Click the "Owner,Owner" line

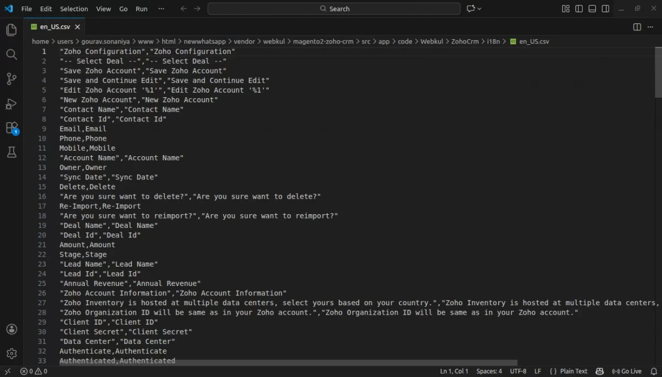tap(83, 167)
